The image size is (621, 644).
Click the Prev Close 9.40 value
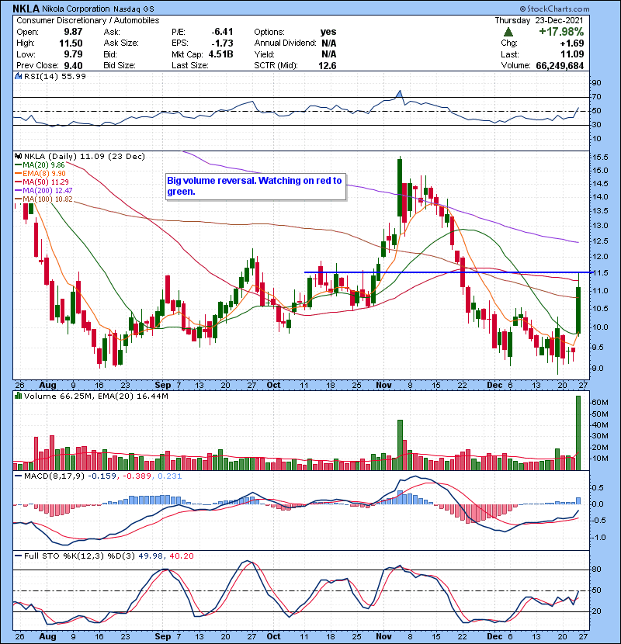[x=73, y=66]
